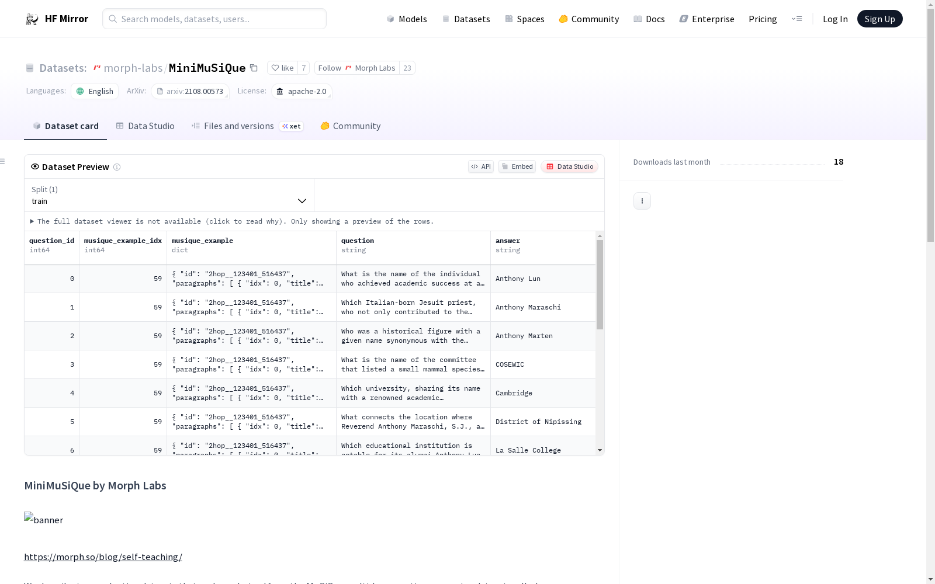
Task: Switch to the Community tab
Action: coord(351,126)
